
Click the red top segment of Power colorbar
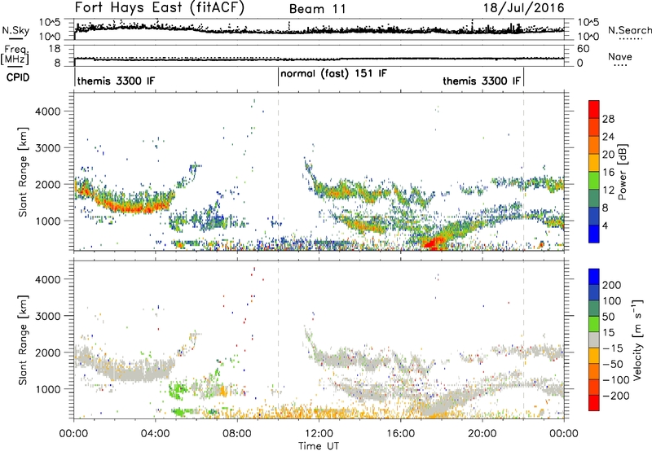pos(594,109)
